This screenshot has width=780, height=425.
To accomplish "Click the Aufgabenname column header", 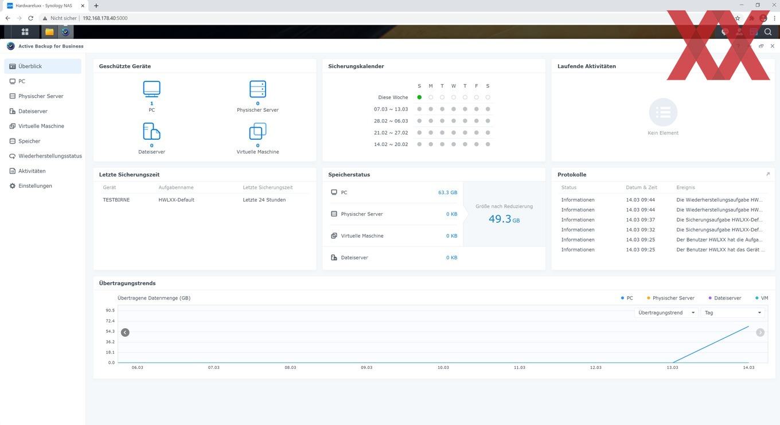I will point(176,187).
